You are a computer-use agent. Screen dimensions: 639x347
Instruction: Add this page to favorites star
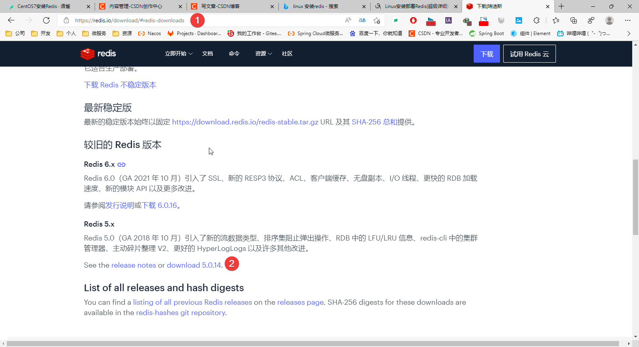(377, 20)
